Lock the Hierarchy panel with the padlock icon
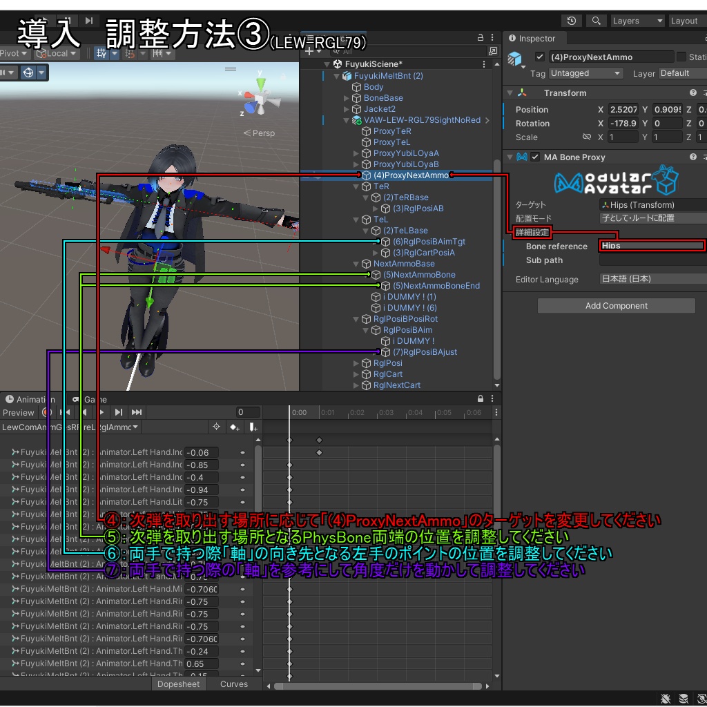The image size is (707, 707). (481, 37)
